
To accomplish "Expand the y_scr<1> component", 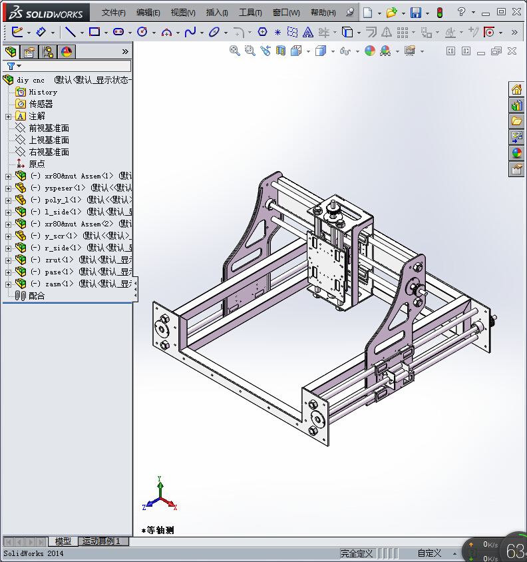I will point(8,236).
